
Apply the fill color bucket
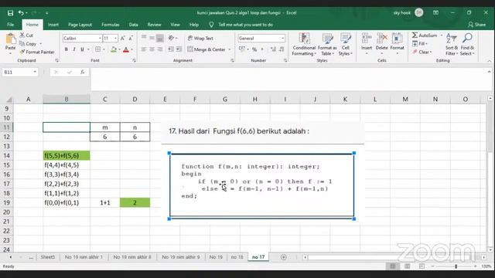tap(114, 49)
